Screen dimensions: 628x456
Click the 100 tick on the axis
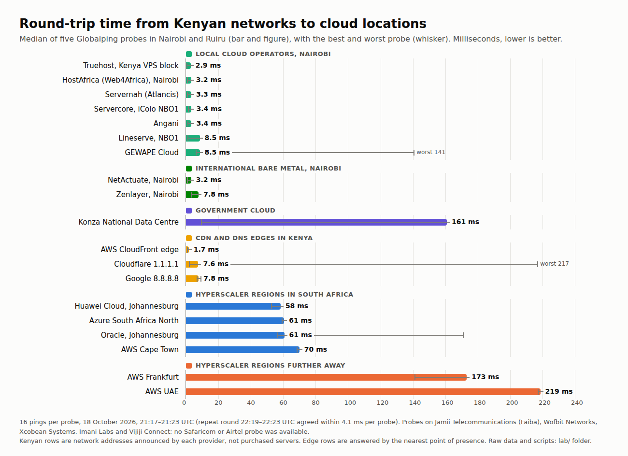click(350, 403)
